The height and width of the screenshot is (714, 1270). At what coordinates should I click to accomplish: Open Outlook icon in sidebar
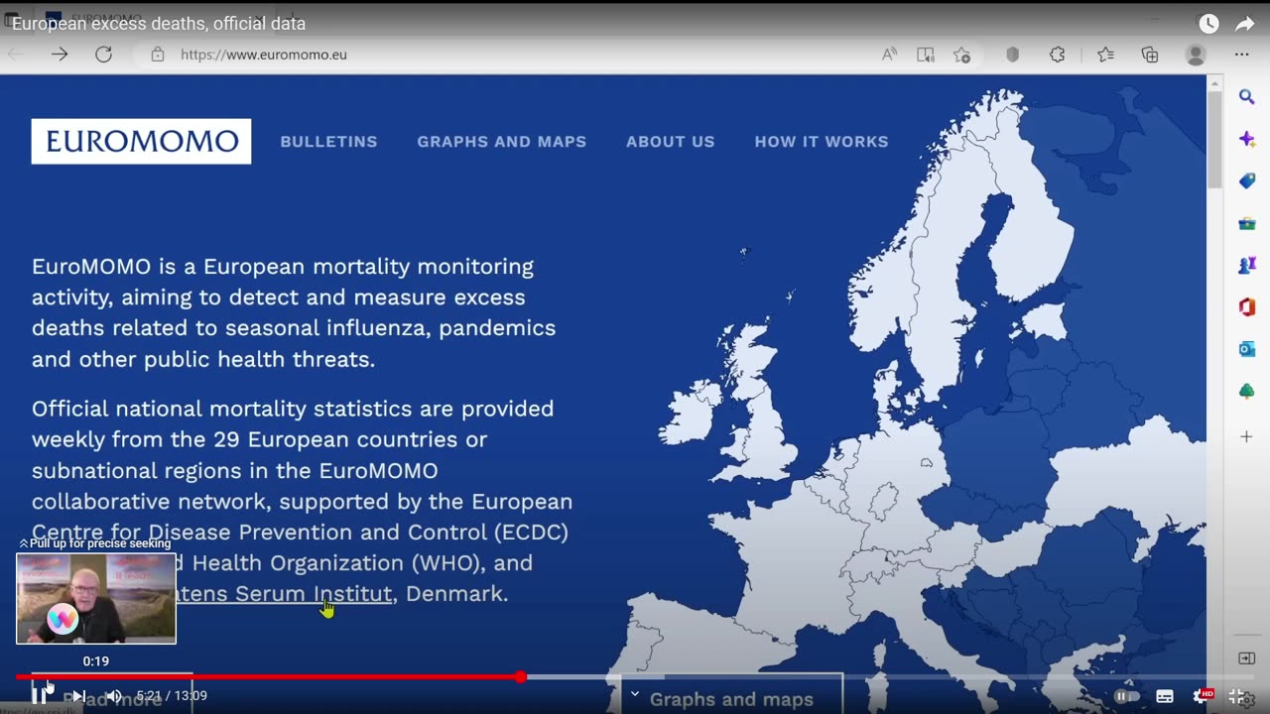coord(1247,349)
